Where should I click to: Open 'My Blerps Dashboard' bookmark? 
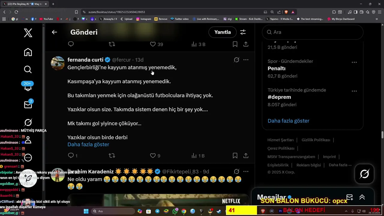(341, 19)
